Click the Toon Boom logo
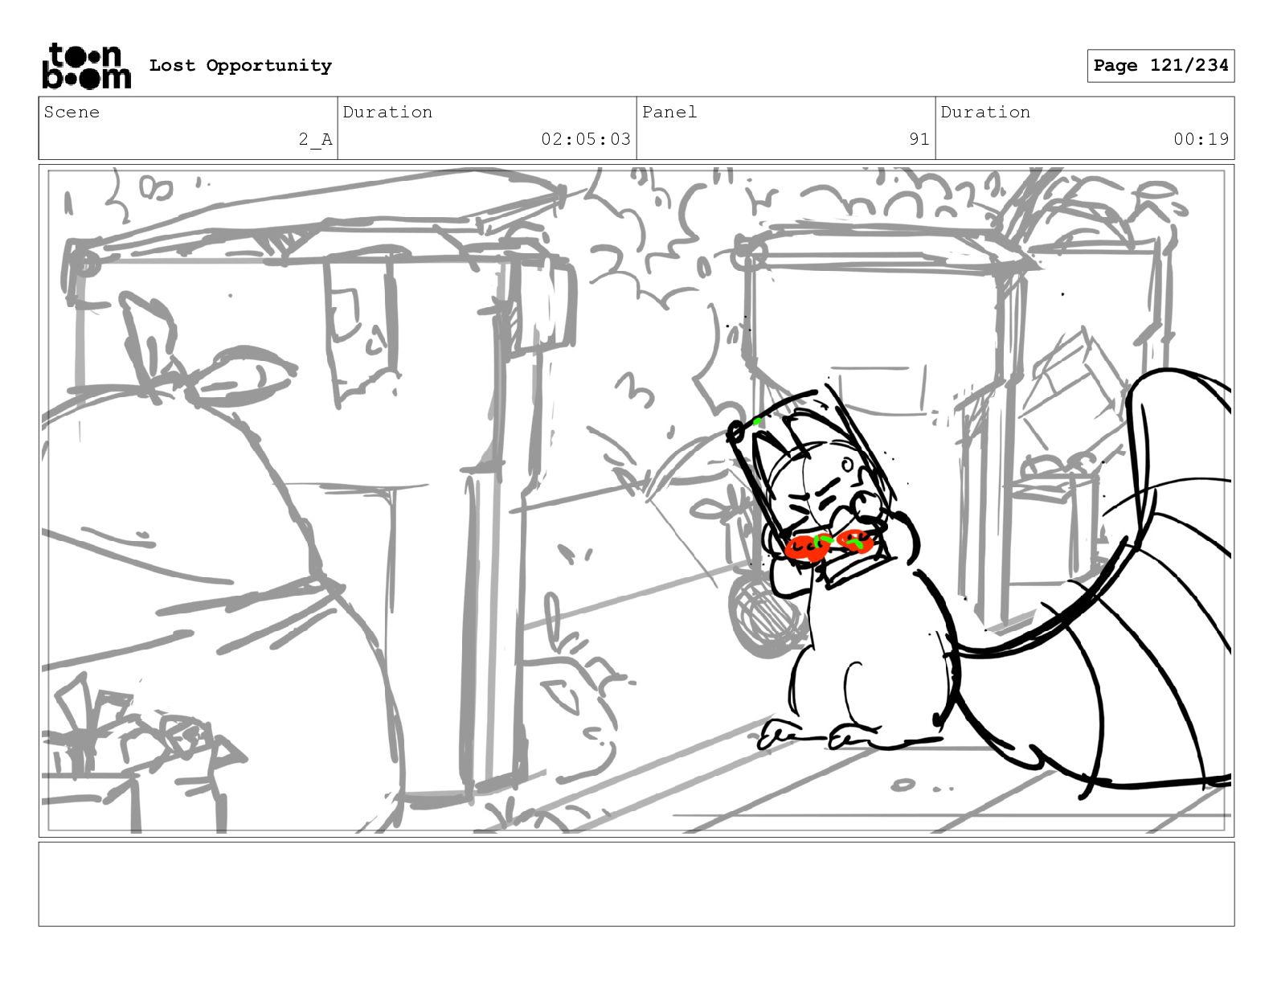This screenshot has width=1273, height=984. [x=86, y=66]
